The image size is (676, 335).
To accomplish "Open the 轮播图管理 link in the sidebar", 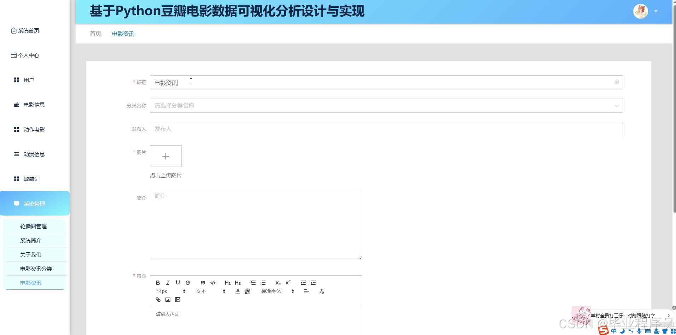I will coord(33,226).
